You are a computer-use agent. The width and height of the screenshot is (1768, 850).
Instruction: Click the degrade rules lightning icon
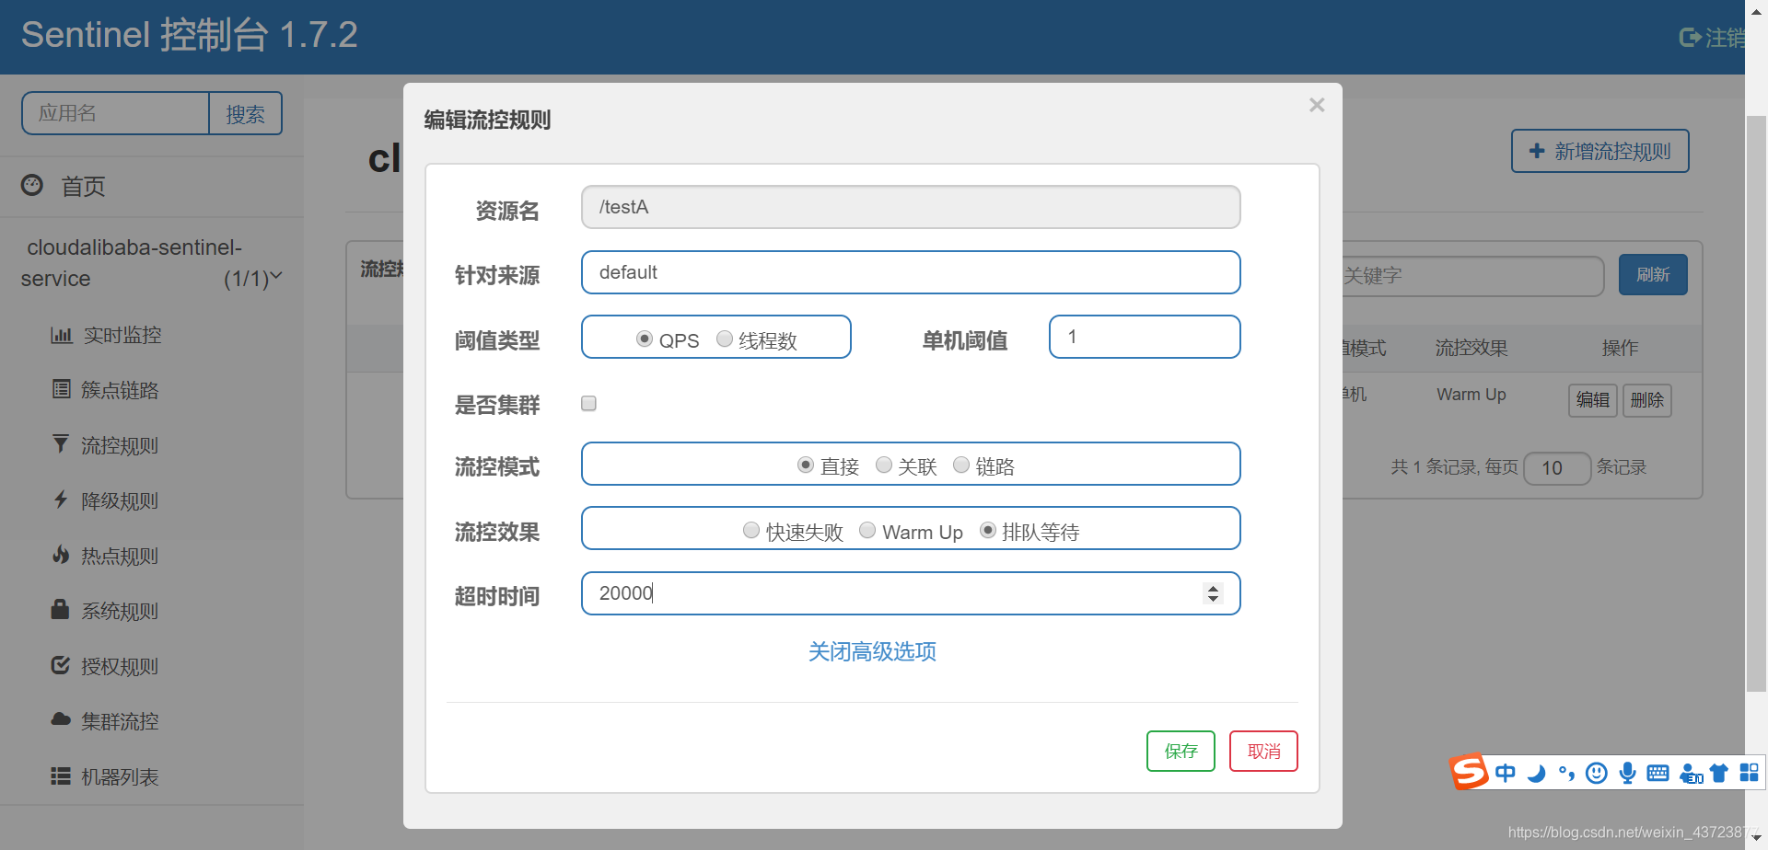pos(61,500)
